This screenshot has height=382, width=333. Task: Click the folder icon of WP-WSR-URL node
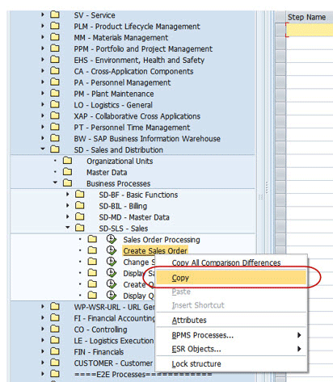tap(55, 306)
